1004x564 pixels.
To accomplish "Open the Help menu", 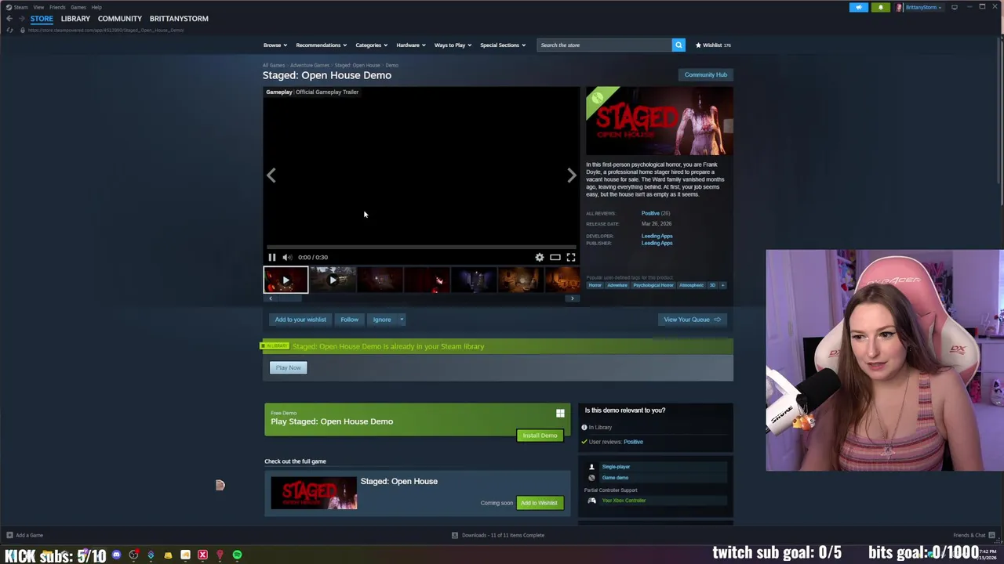I will (96, 7).
